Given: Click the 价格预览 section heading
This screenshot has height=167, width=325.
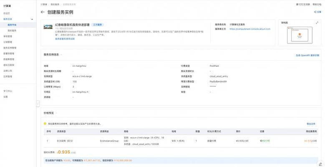Looking at the screenshot, I should tap(49, 113).
